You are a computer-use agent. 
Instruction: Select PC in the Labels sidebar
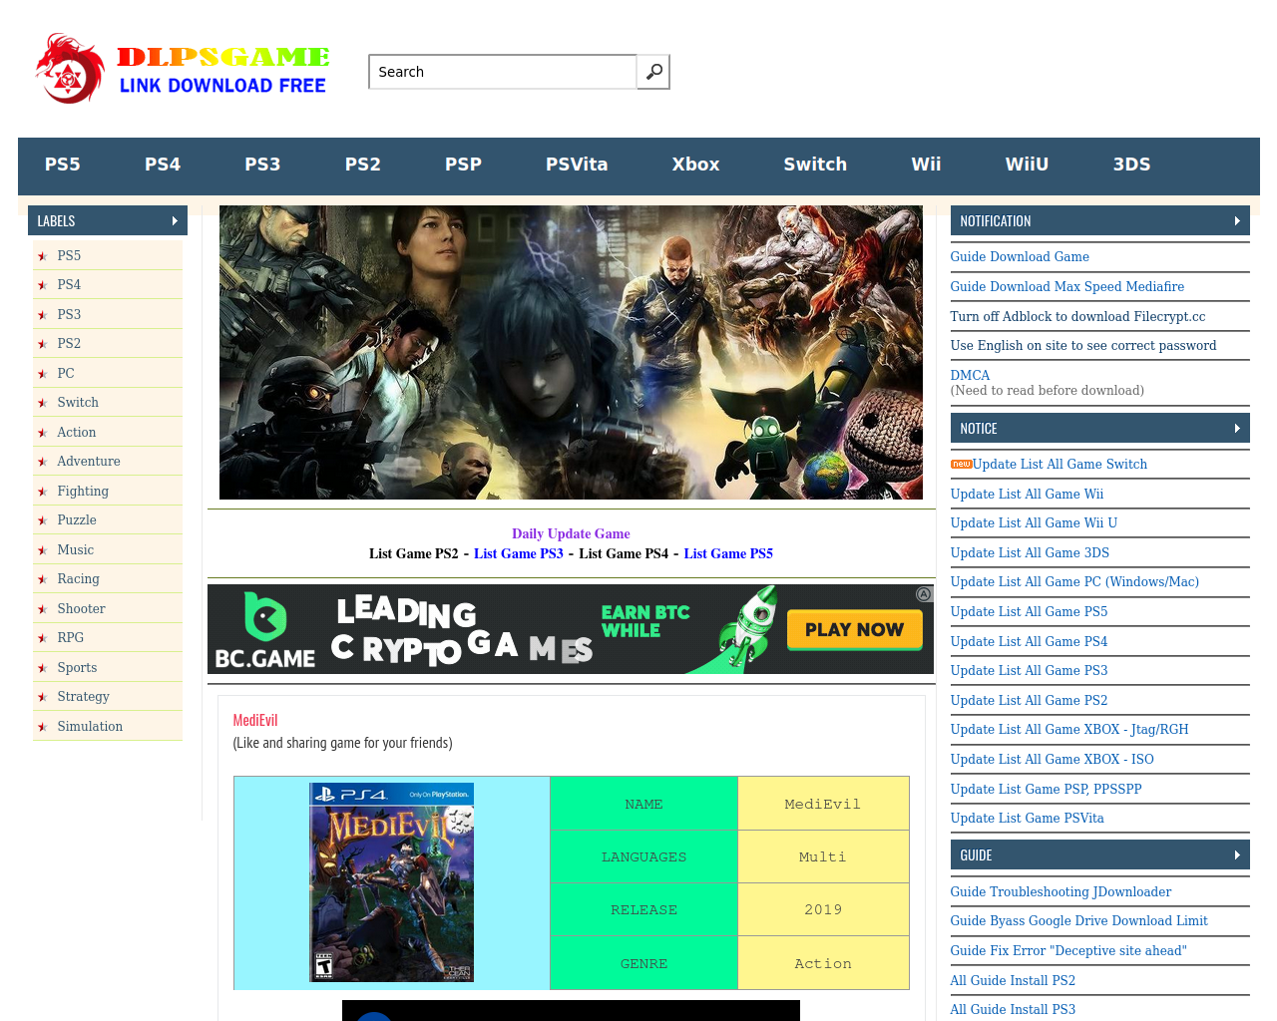click(x=66, y=374)
